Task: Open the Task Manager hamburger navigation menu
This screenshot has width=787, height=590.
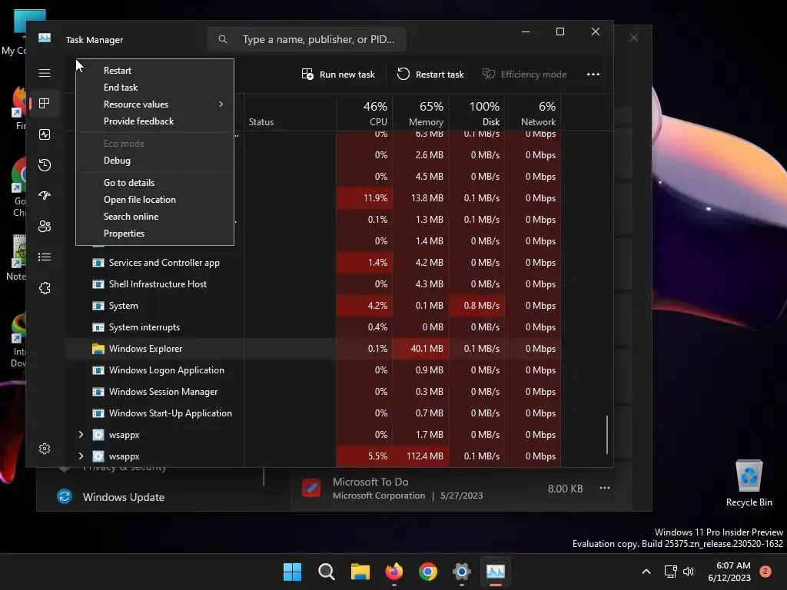Action: [44, 73]
